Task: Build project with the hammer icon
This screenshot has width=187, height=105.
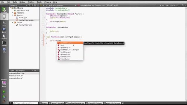Action: pos(4,101)
